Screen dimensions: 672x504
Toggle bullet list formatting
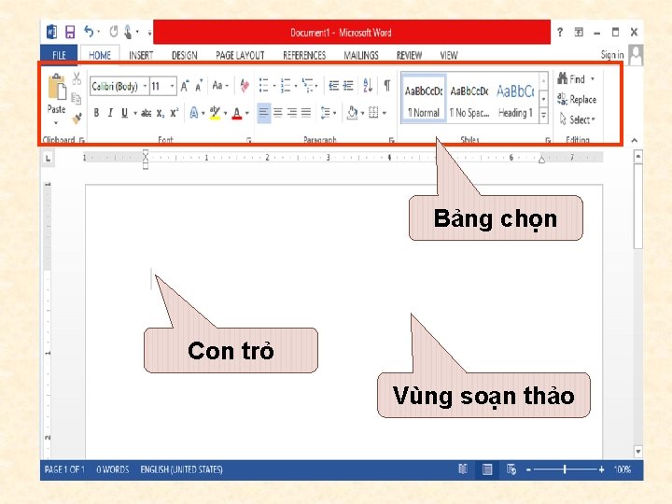263,85
